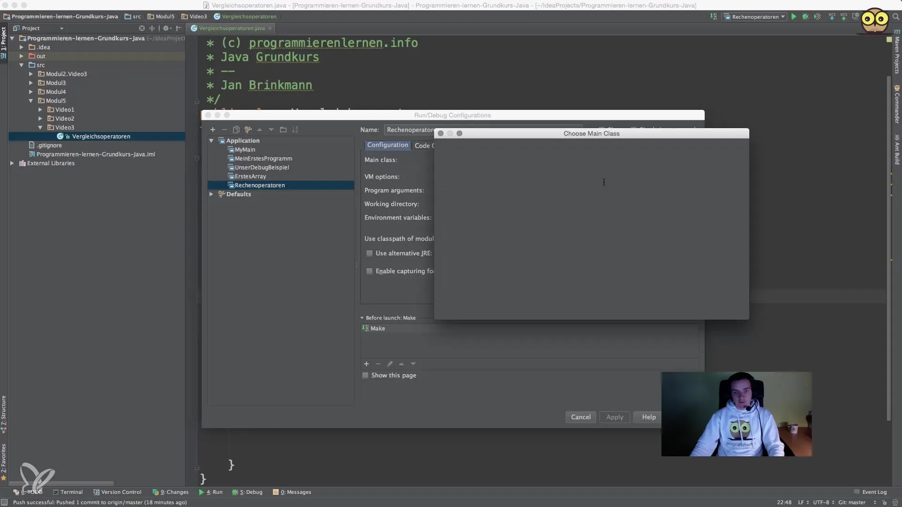Image resolution: width=902 pixels, height=507 pixels.
Task: Click the Cancel button
Action: [581, 417]
